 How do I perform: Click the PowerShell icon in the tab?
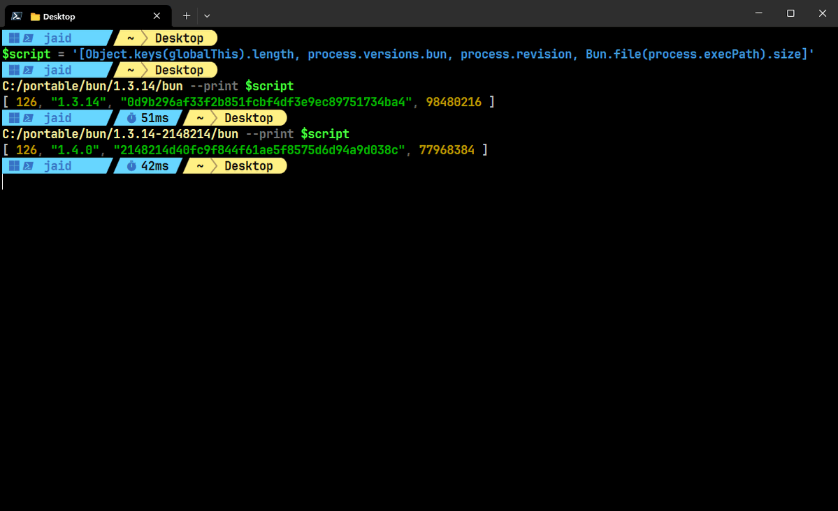click(x=17, y=16)
